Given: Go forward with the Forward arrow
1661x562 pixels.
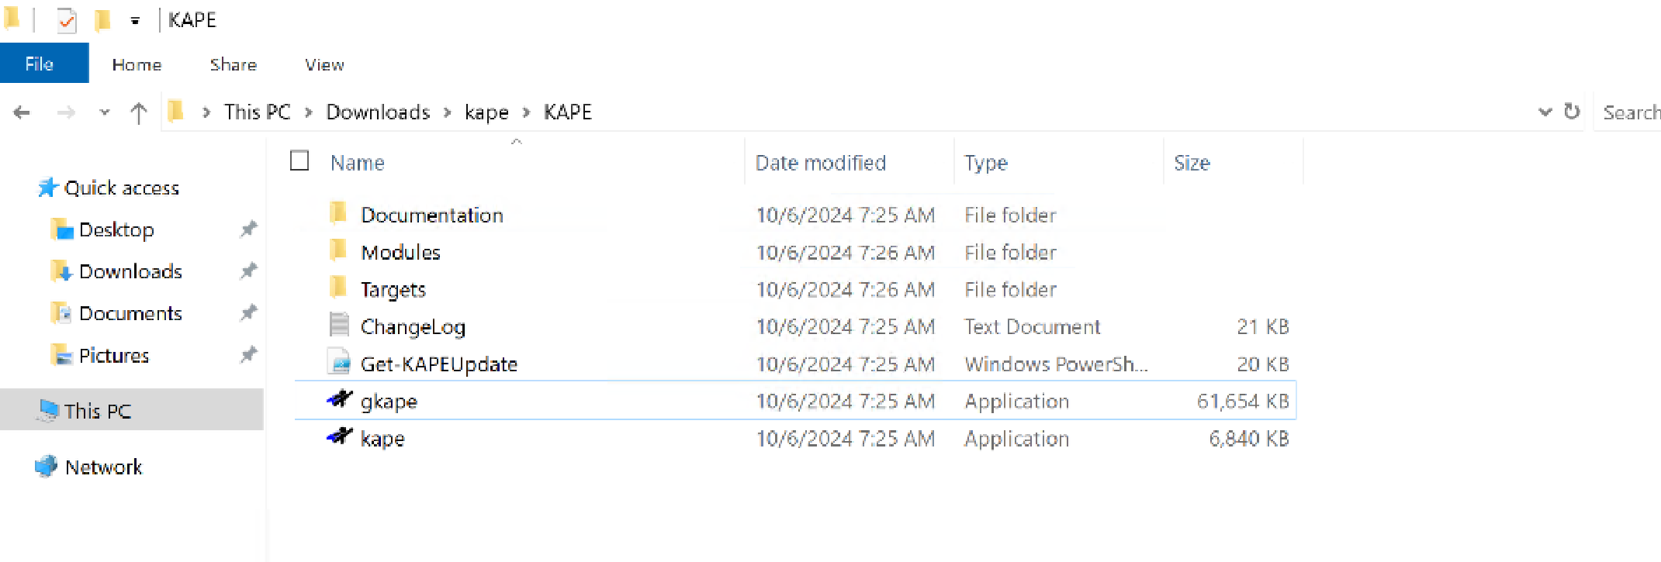Looking at the screenshot, I should [67, 112].
